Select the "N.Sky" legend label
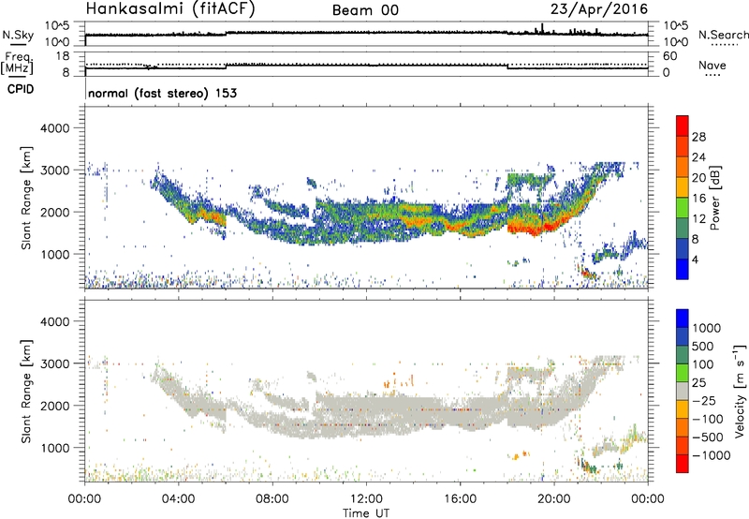The image size is (749, 519). pyautogui.click(x=18, y=35)
